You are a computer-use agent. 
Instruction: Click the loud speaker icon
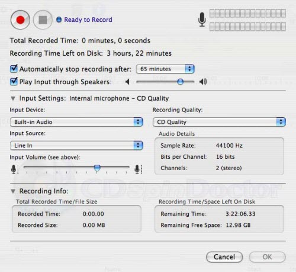pyautogui.click(x=203, y=82)
